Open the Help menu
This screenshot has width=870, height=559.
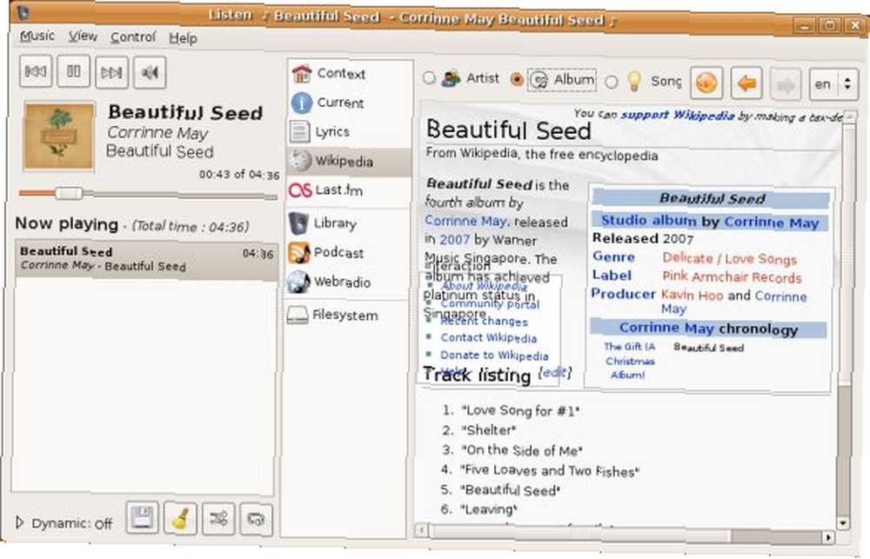click(x=183, y=38)
